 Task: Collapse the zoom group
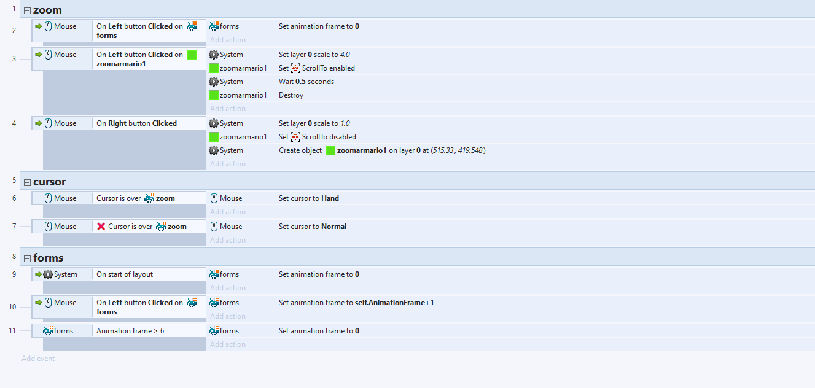pos(27,10)
